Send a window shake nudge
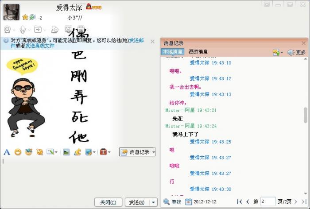Viewport: 310px width, 209px height. (x=39, y=152)
